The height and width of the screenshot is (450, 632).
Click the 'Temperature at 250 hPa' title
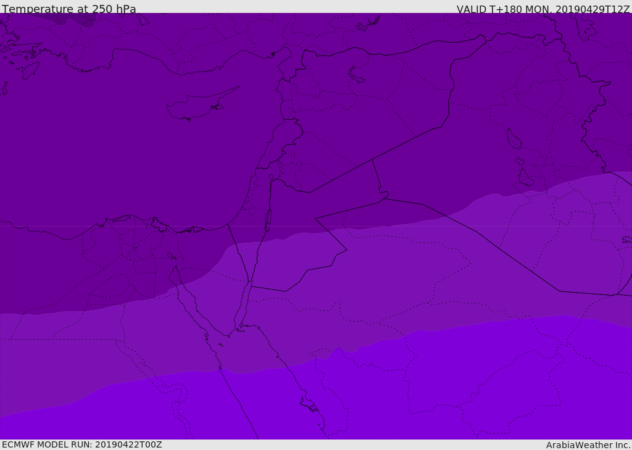pyautogui.click(x=69, y=9)
